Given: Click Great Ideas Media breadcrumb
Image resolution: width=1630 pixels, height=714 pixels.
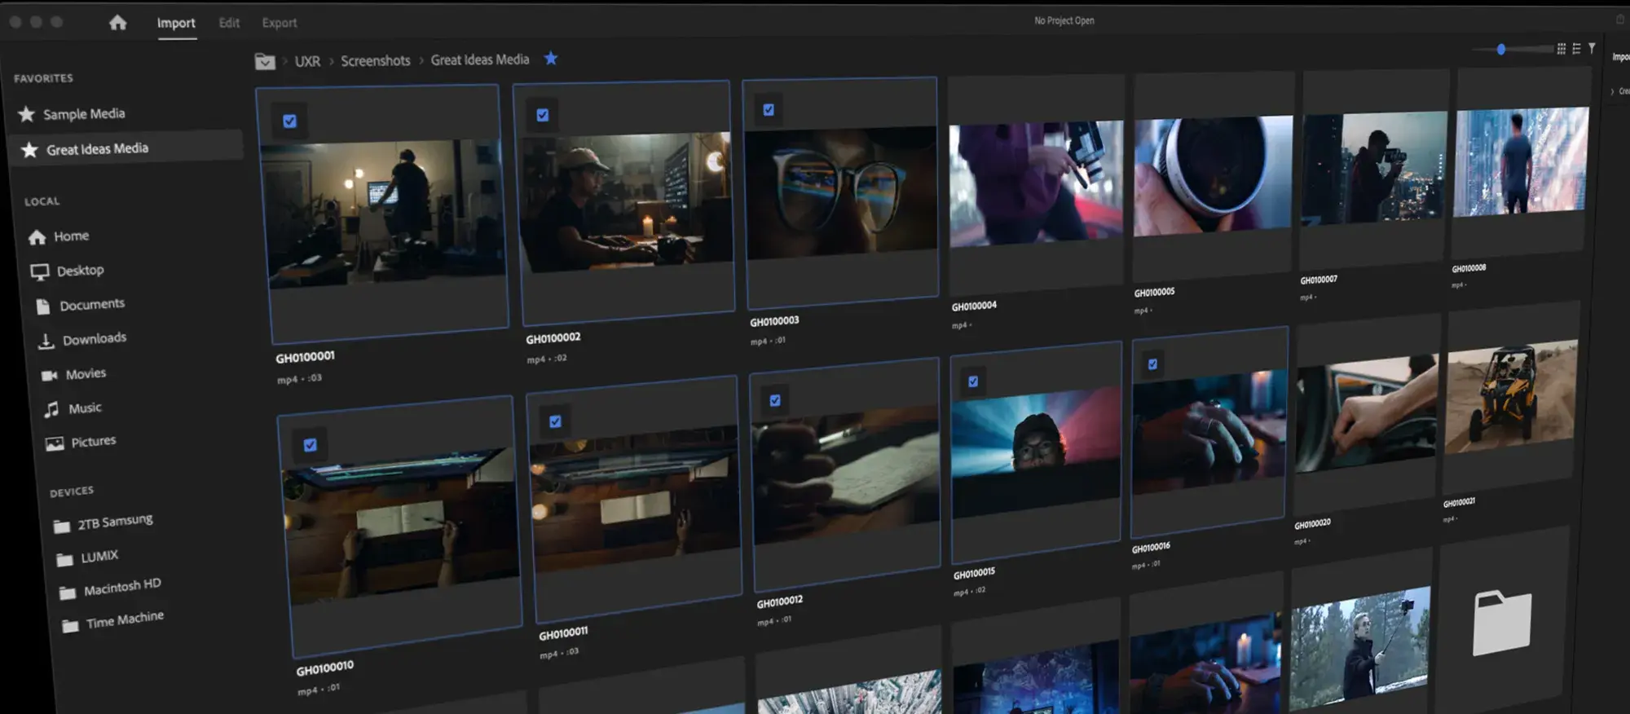Looking at the screenshot, I should (x=480, y=59).
